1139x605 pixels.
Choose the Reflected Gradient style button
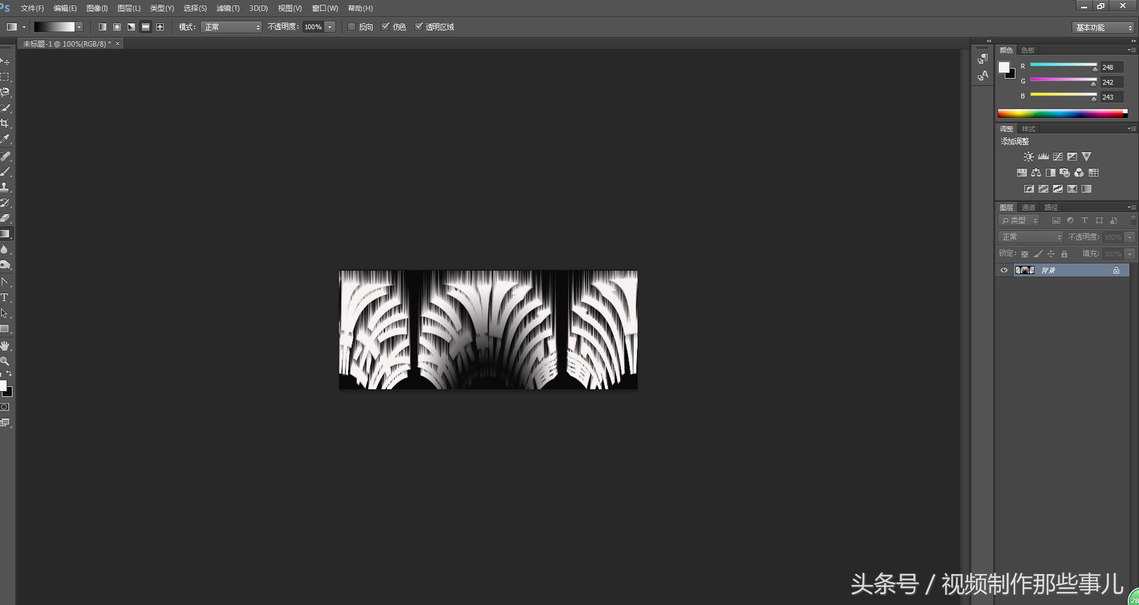click(x=146, y=27)
